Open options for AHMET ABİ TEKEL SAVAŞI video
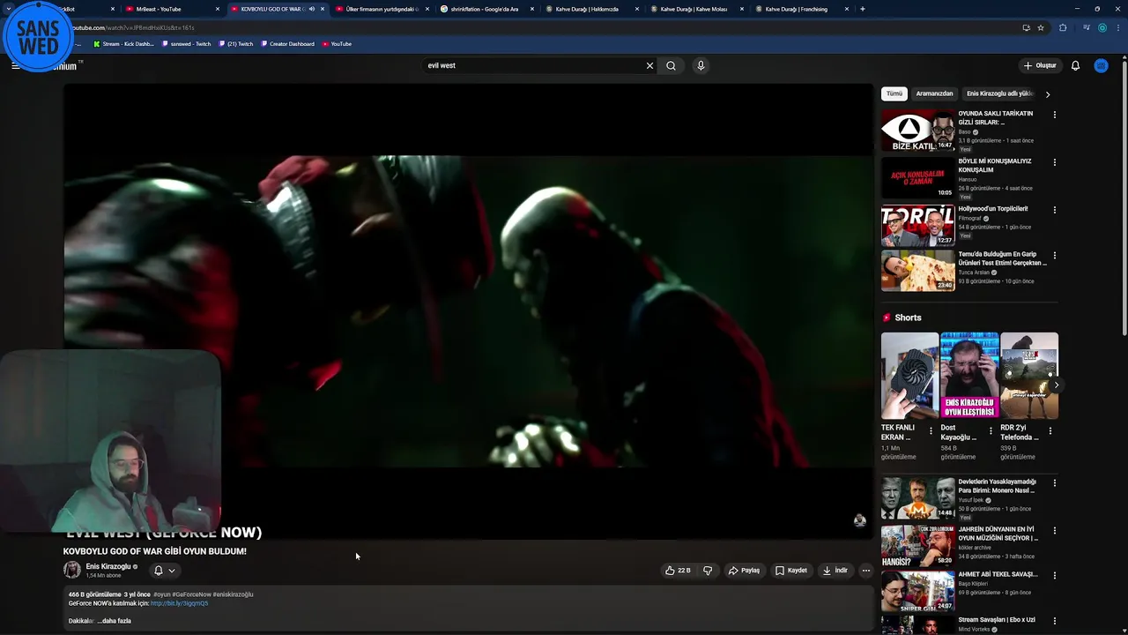The width and height of the screenshot is (1128, 635). click(1054, 576)
